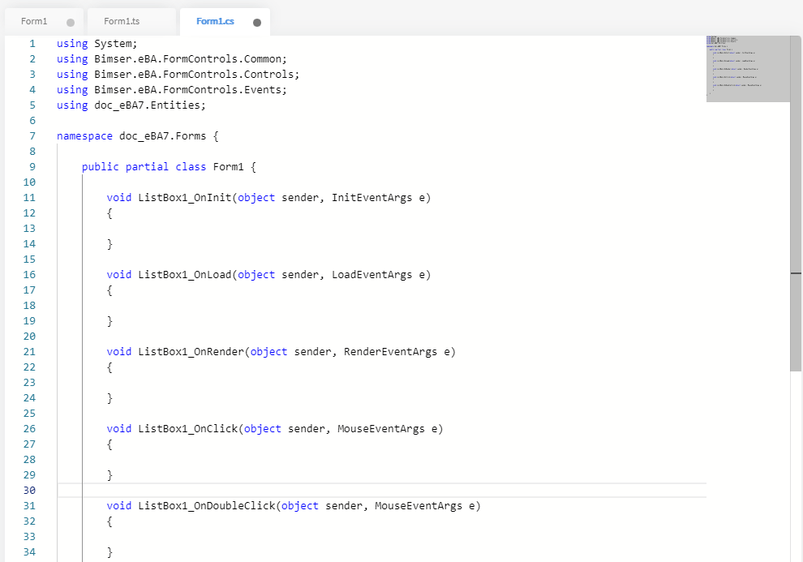
Task: Place cursor on empty line 30
Action: click(x=324, y=490)
